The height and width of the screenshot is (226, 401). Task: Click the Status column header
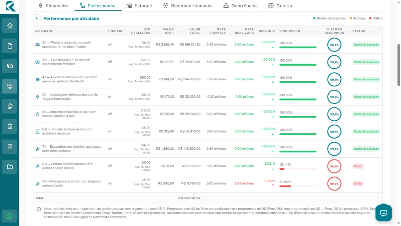[x=359, y=31]
